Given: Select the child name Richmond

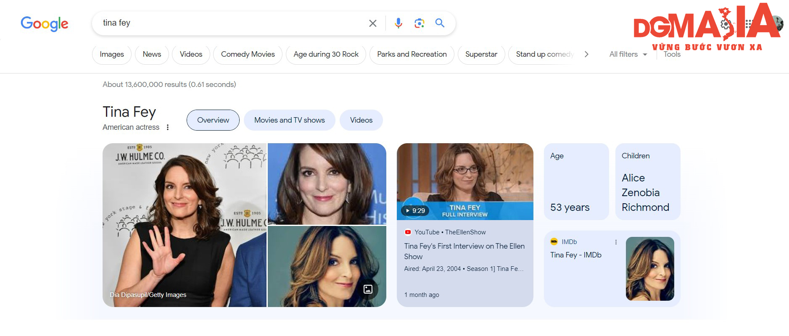Looking at the screenshot, I should coord(645,207).
